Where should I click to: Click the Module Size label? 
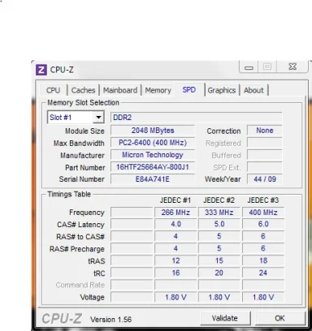(84, 131)
